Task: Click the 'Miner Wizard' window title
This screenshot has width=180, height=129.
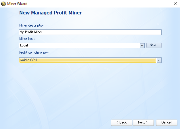Action: click(x=17, y=4)
